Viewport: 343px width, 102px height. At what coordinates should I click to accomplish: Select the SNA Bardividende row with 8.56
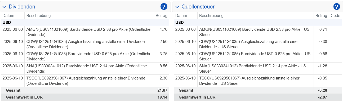(84, 69)
